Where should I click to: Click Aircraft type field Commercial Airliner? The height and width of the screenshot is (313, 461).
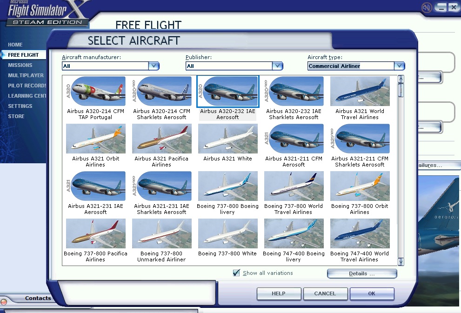(x=351, y=66)
